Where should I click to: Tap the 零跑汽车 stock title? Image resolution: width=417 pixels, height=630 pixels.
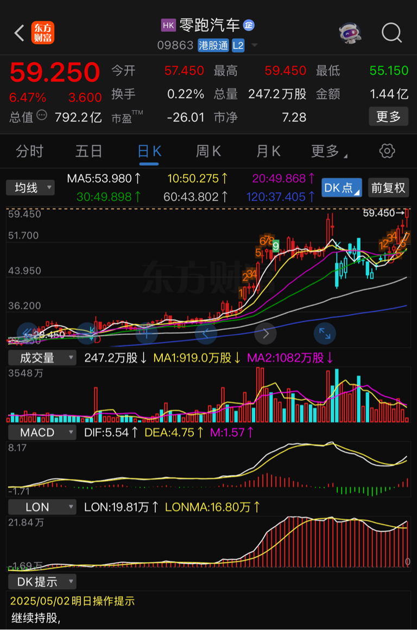click(209, 26)
